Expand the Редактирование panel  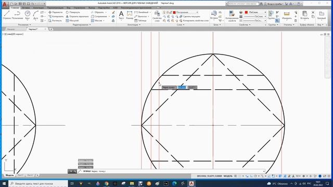82,24
